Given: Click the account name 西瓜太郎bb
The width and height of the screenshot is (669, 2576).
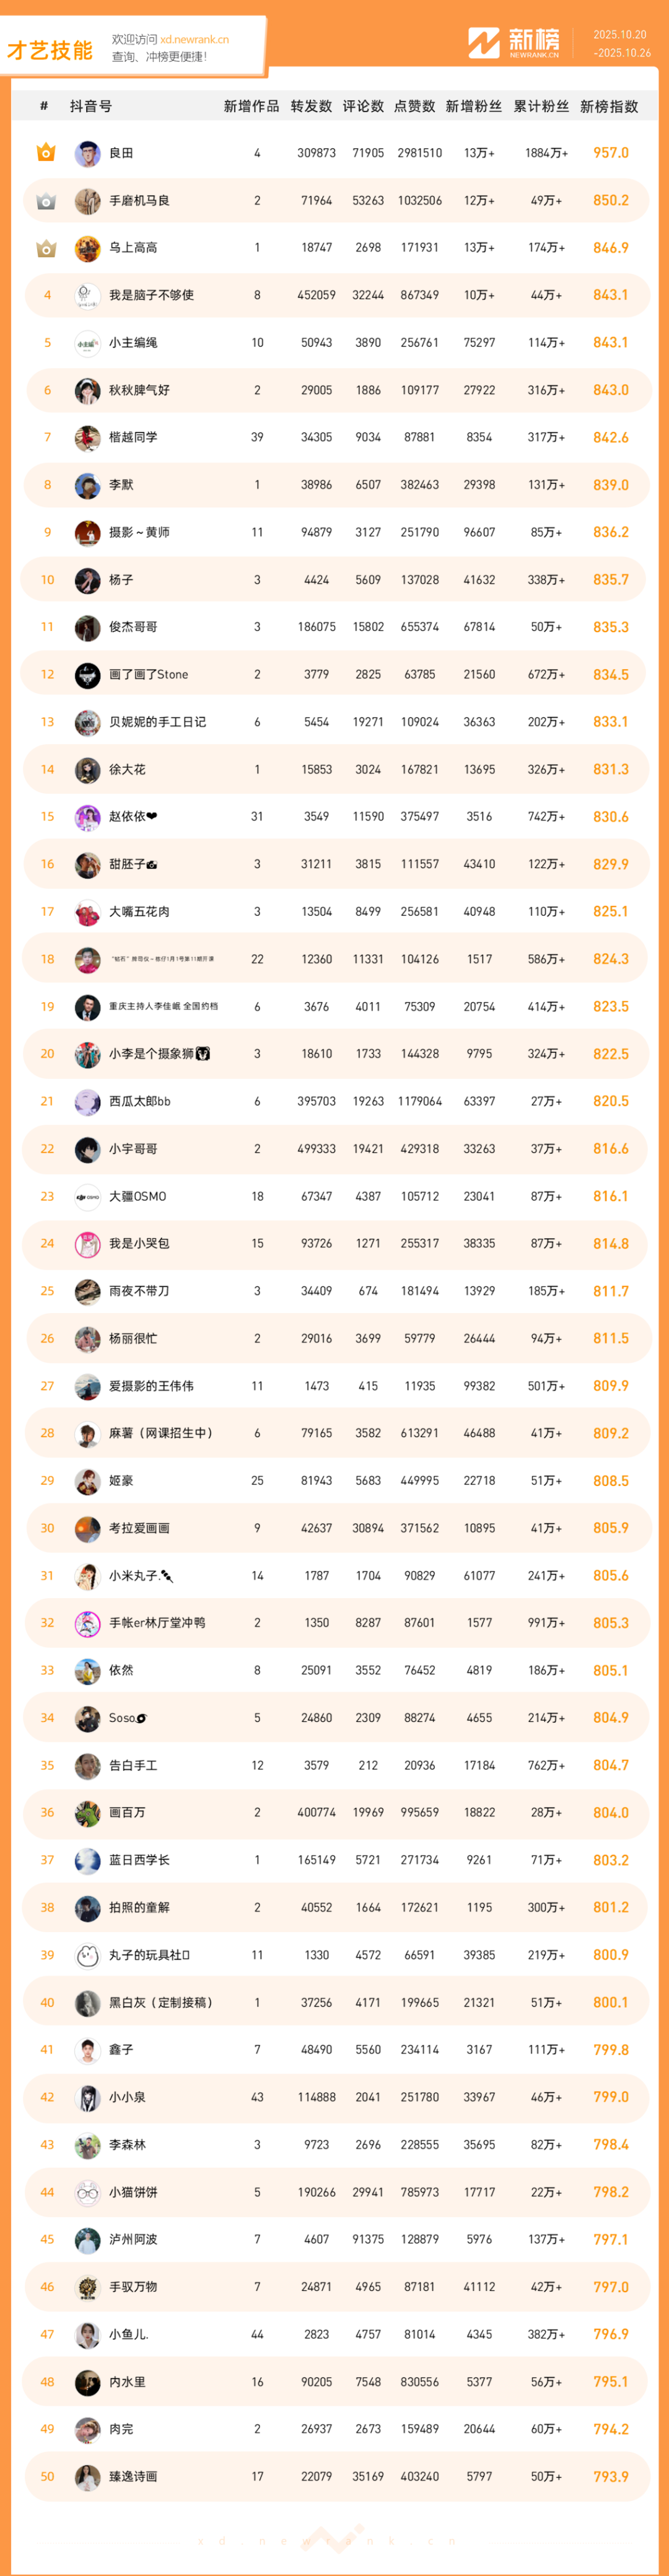Looking at the screenshot, I should [139, 1101].
